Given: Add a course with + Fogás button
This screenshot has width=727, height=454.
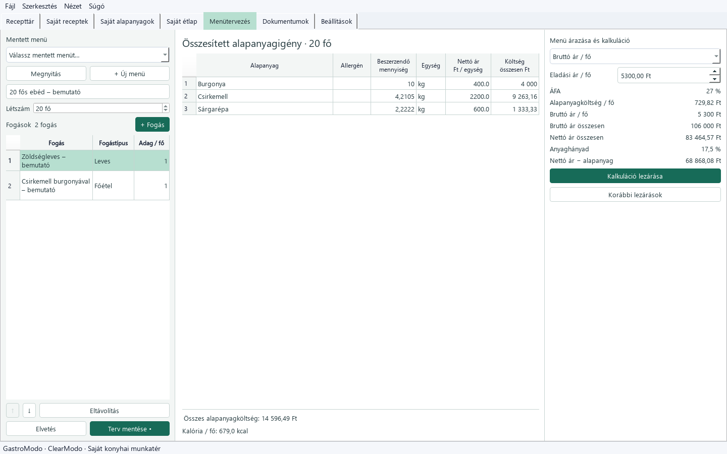Looking at the screenshot, I should tap(152, 125).
